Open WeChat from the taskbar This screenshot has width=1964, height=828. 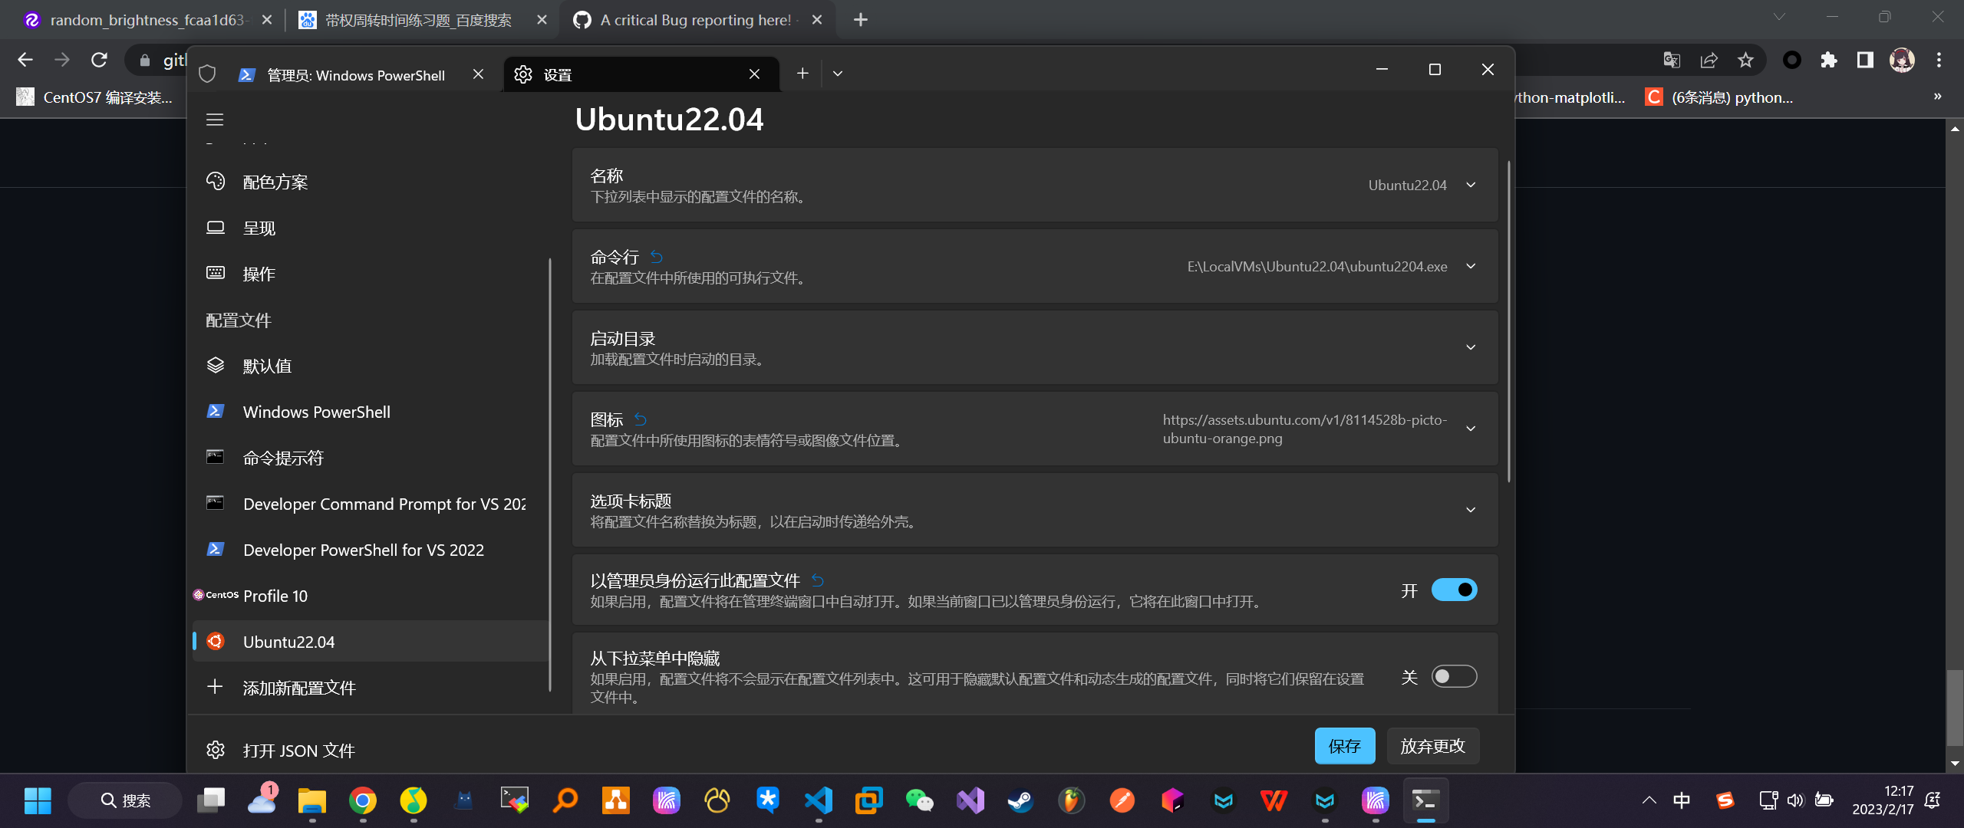pos(919,800)
